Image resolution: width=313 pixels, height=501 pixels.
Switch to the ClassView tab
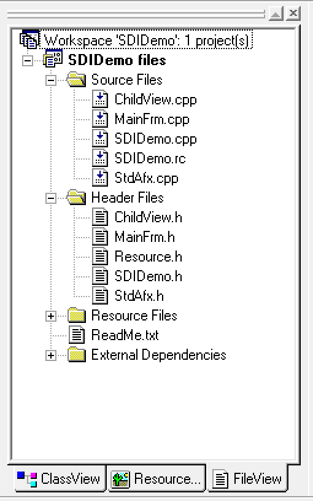(x=60, y=479)
